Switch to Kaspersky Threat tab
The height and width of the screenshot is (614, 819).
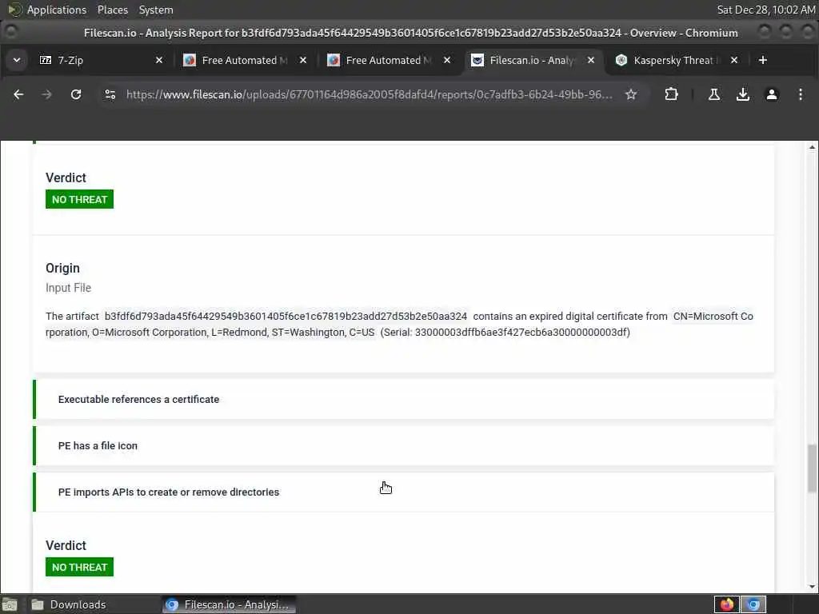675,60
